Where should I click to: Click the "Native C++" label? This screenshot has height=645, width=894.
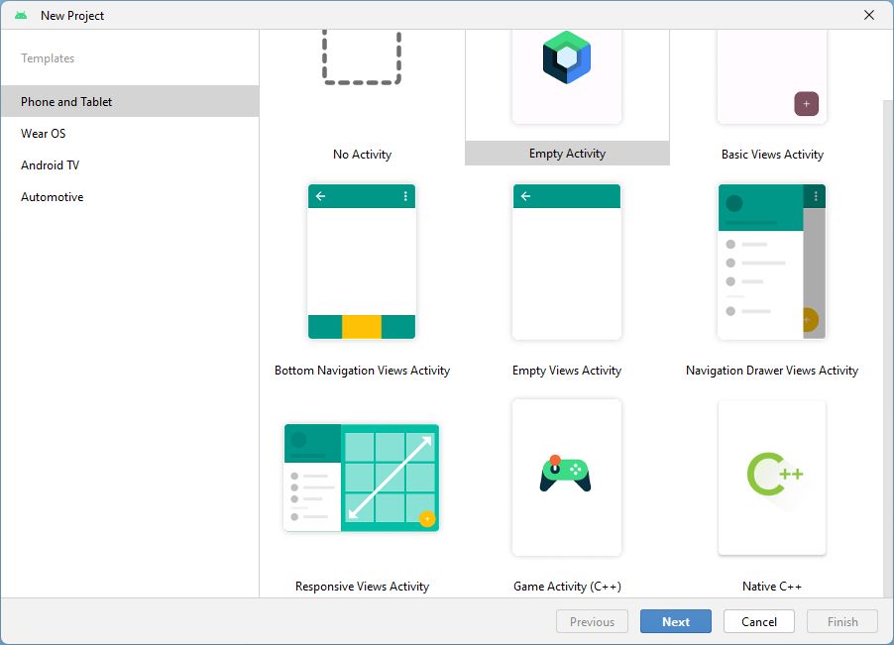coord(772,587)
